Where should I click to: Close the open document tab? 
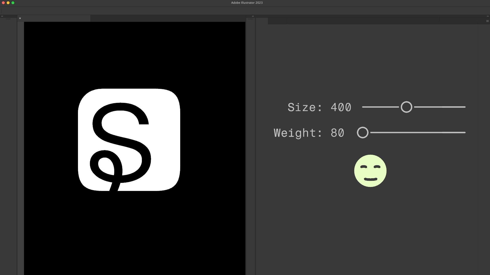click(x=20, y=18)
